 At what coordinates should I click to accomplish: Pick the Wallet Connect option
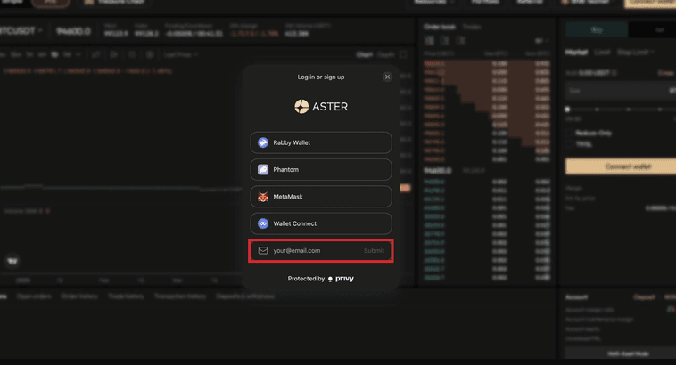coord(321,223)
